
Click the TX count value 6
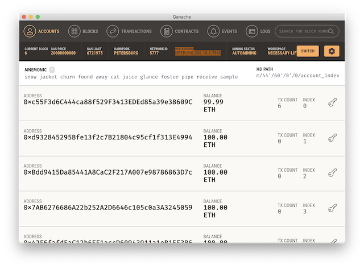tap(279, 106)
